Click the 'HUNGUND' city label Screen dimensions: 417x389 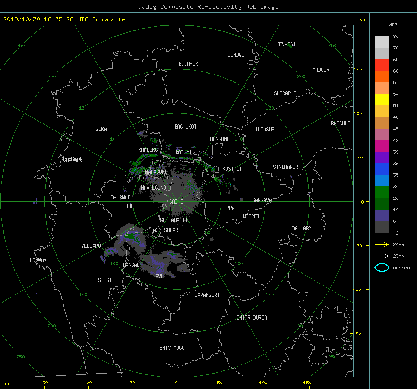(220, 139)
